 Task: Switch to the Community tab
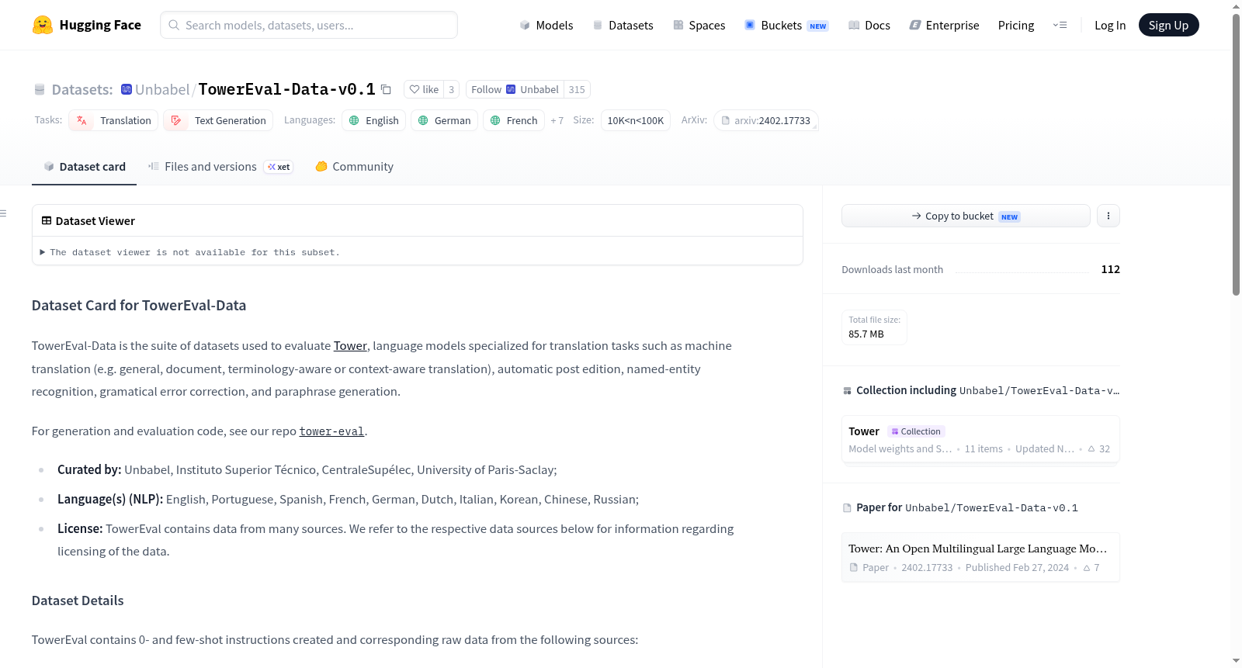354,167
